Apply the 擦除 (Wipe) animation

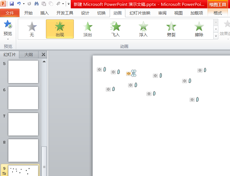(199, 29)
